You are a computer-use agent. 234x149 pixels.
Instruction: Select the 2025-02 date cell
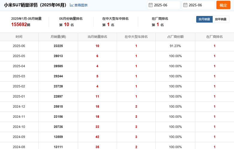pos(19,87)
